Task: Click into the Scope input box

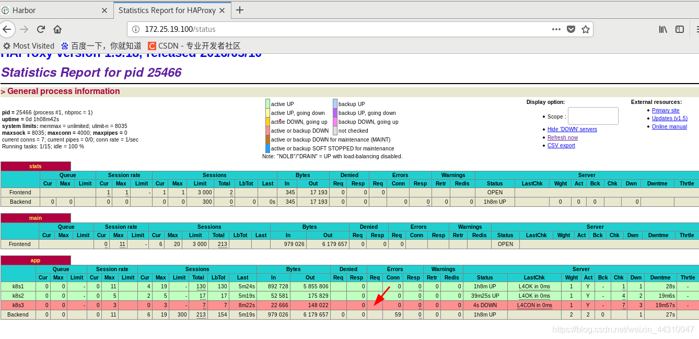Action: point(593,116)
